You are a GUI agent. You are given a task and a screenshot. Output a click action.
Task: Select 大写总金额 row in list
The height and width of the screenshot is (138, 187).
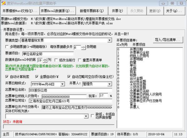pos(150,85)
